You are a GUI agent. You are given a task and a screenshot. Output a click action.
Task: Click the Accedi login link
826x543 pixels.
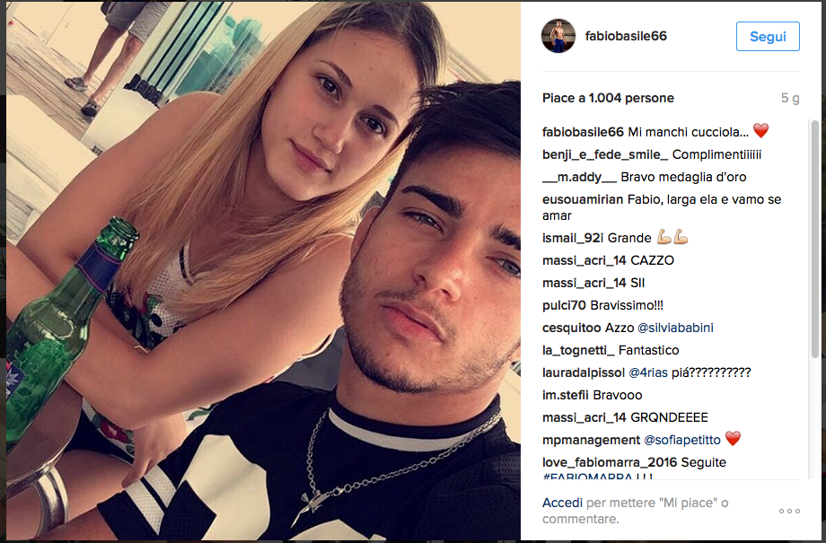pyautogui.click(x=562, y=503)
